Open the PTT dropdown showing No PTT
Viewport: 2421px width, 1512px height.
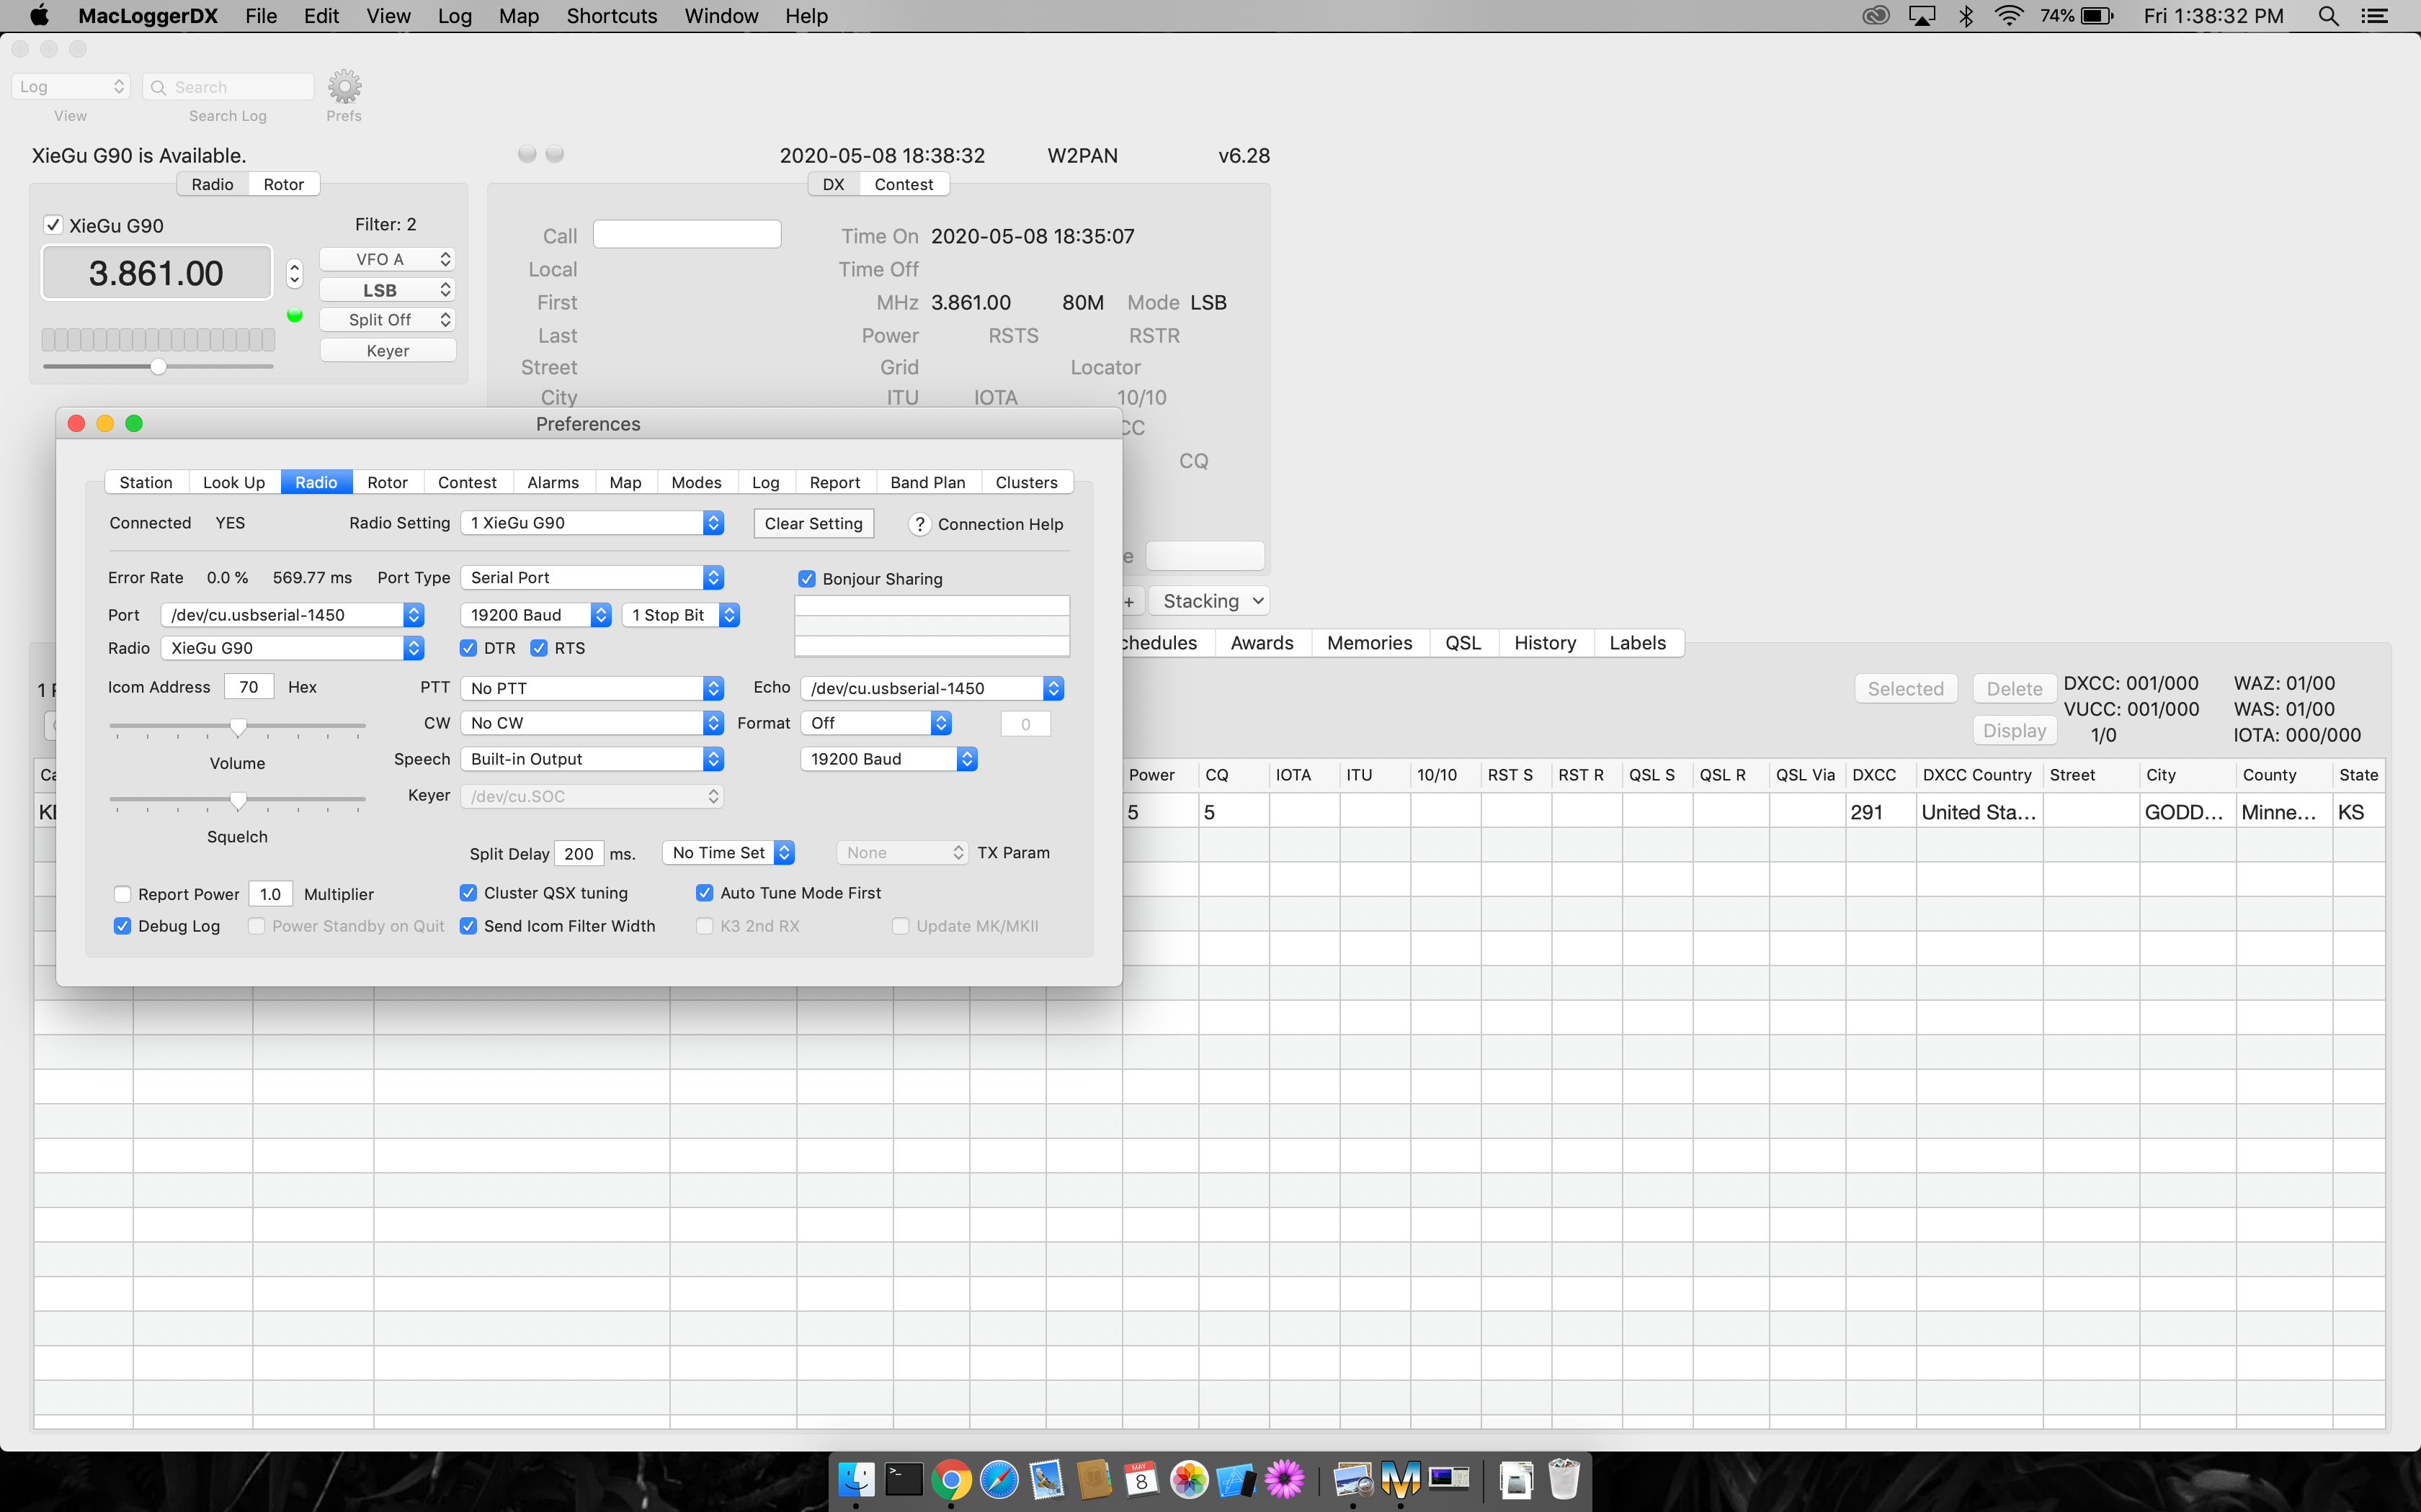[592, 688]
